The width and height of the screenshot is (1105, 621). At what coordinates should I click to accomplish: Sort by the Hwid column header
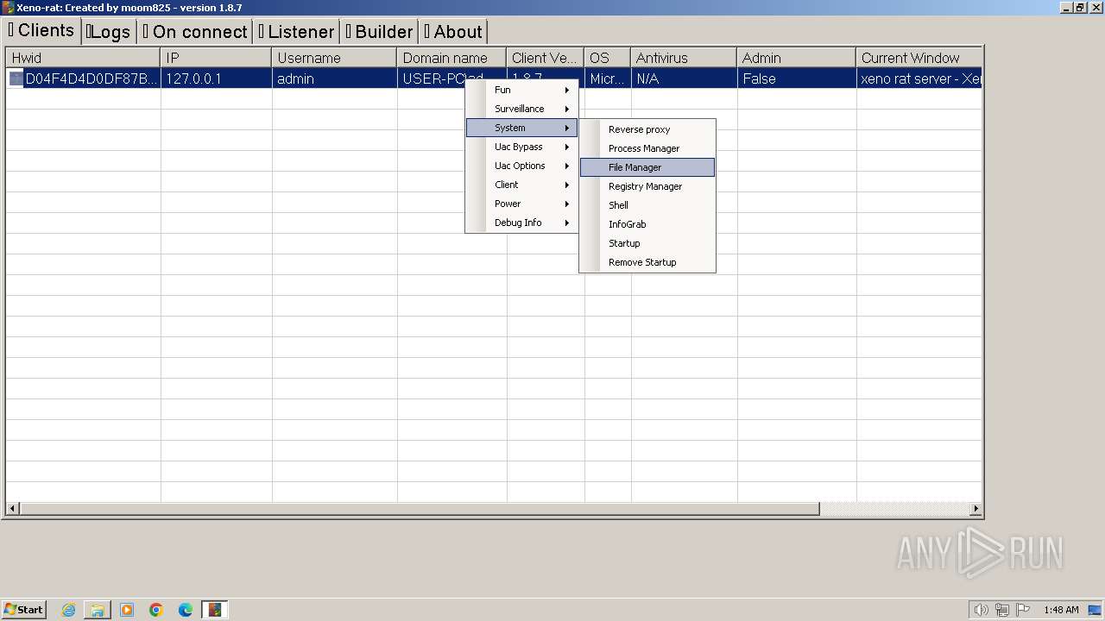(x=83, y=58)
